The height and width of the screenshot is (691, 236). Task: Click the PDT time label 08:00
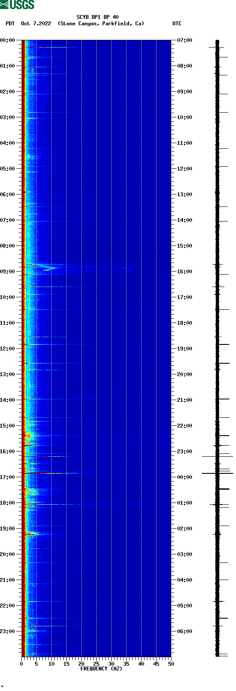pyautogui.click(x=8, y=246)
